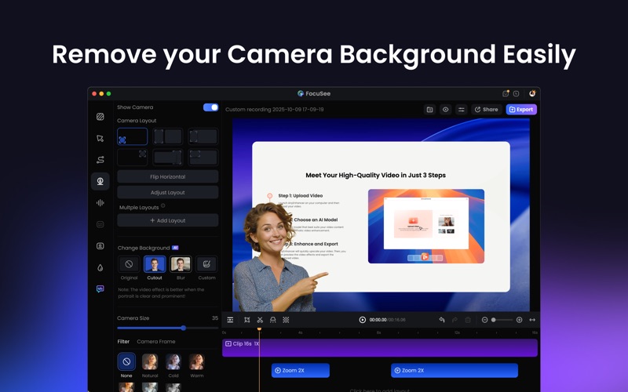Select the None filter preset
The image size is (628, 392).
click(x=126, y=362)
